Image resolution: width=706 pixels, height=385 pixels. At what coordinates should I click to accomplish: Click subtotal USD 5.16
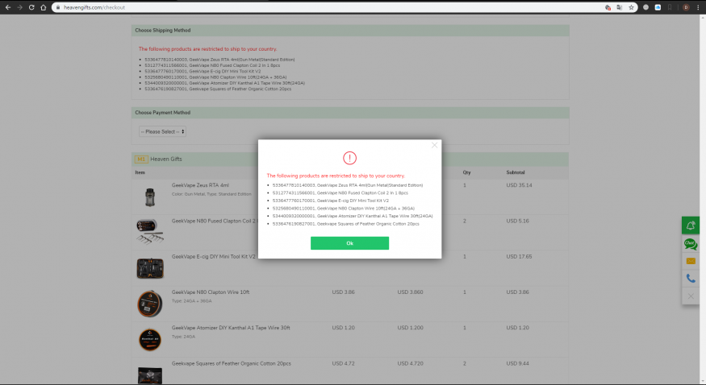point(518,221)
